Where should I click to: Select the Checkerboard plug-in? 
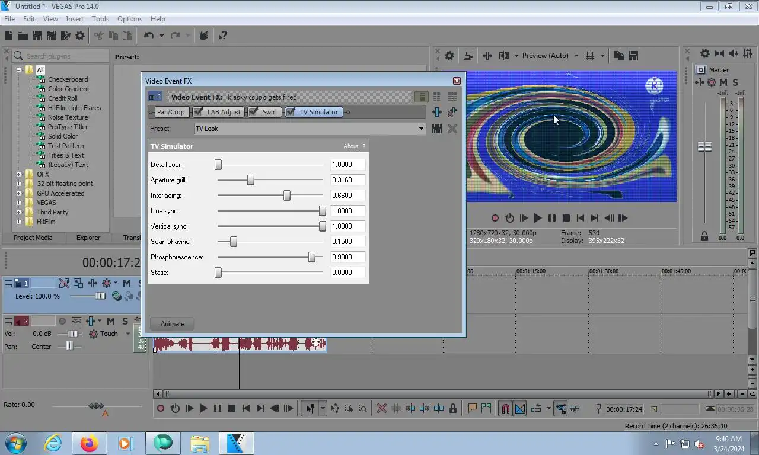68,79
